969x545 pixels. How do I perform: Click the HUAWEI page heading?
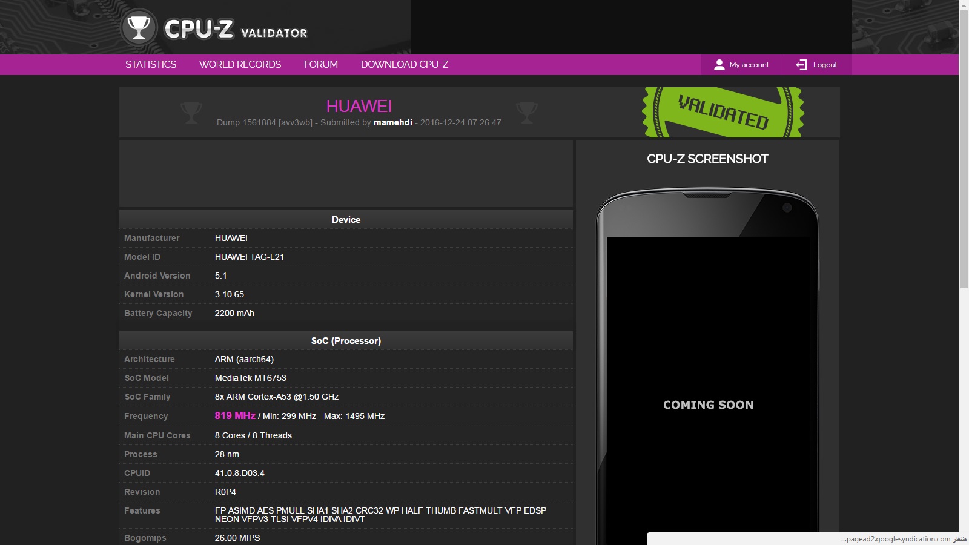[x=359, y=106]
